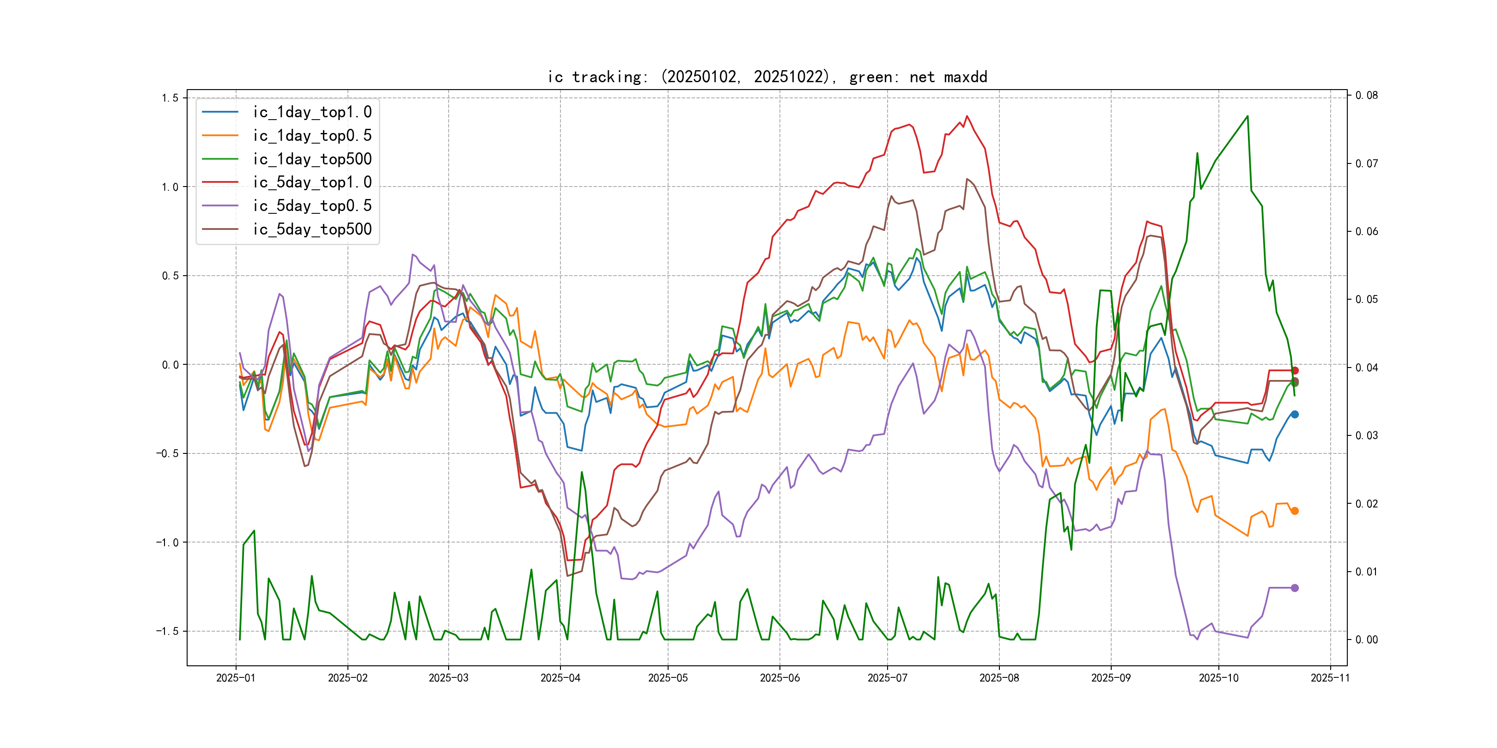The image size is (1497, 748).
Task: Click the orange end-point marker dot
Action: coord(1295,511)
